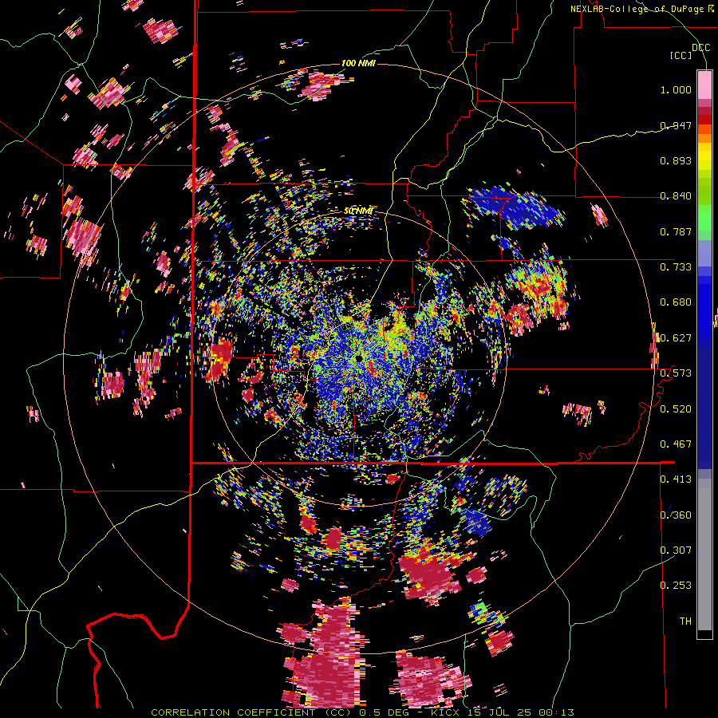The image size is (718, 718).
Task: Select the 0.893 scale value
Action: [676, 160]
